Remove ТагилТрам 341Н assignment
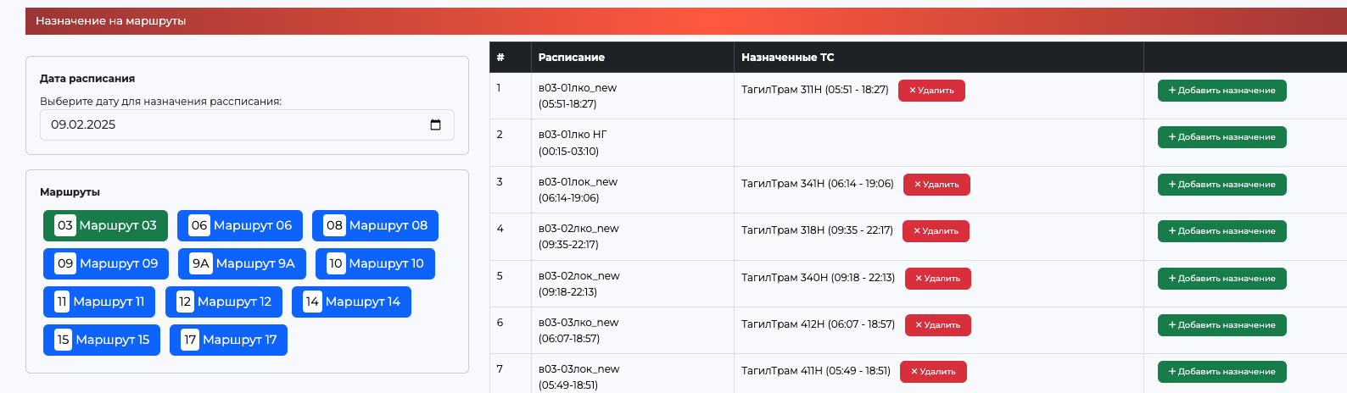 click(936, 185)
